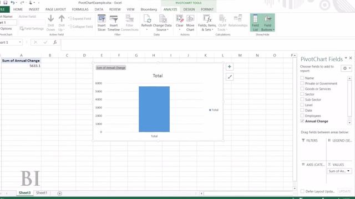Uncheck the Annual Change field
355x199 pixels.
(302, 121)
